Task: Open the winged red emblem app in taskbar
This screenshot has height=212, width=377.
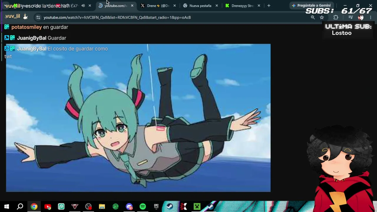Action: [x=75, y=207]
